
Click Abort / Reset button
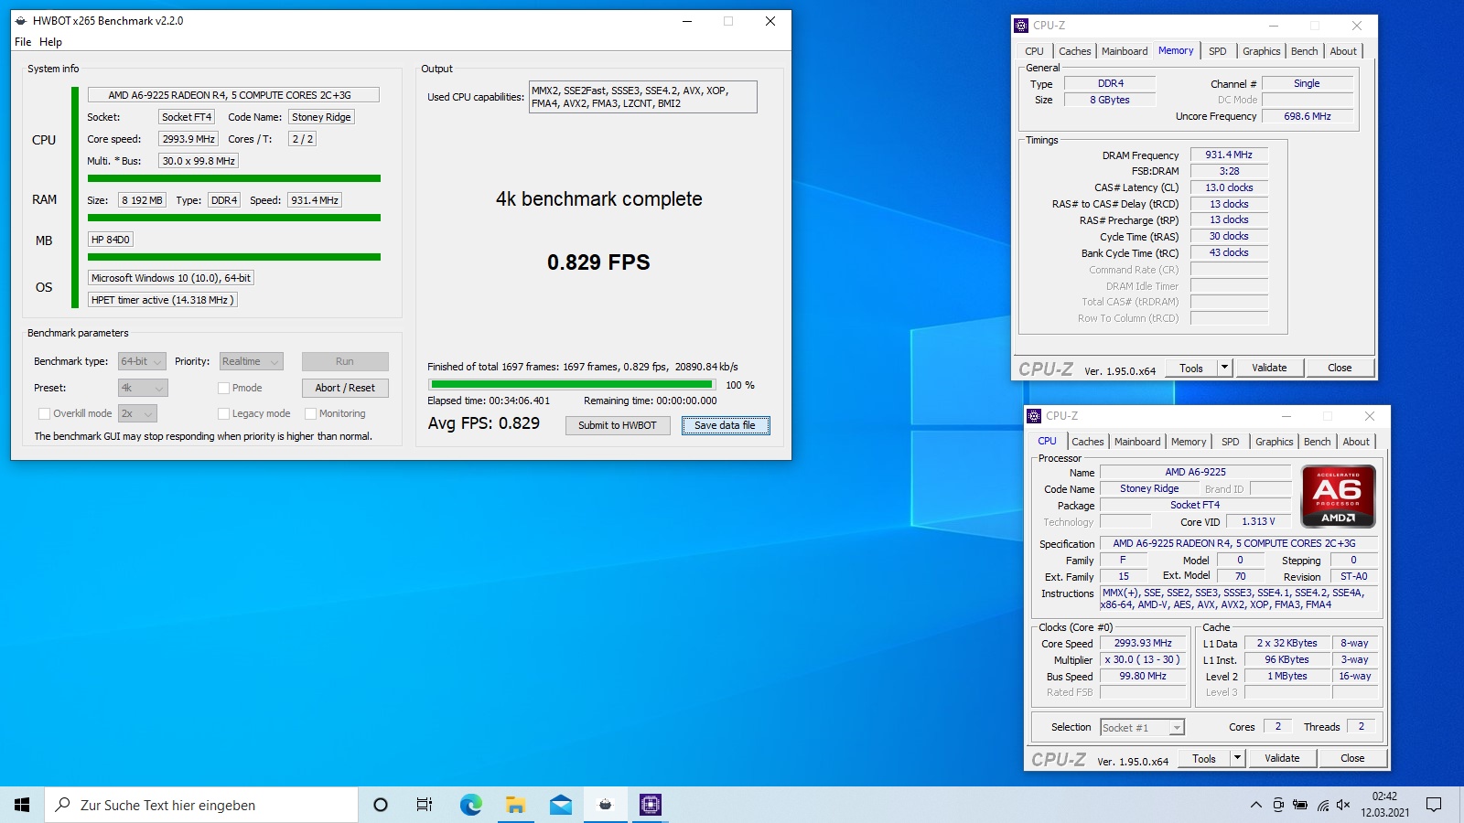click(x=345, y=388)
